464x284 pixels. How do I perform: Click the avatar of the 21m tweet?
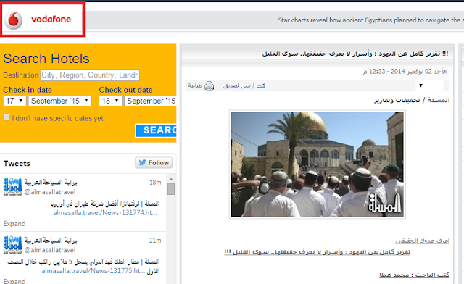tap(12, 245)
